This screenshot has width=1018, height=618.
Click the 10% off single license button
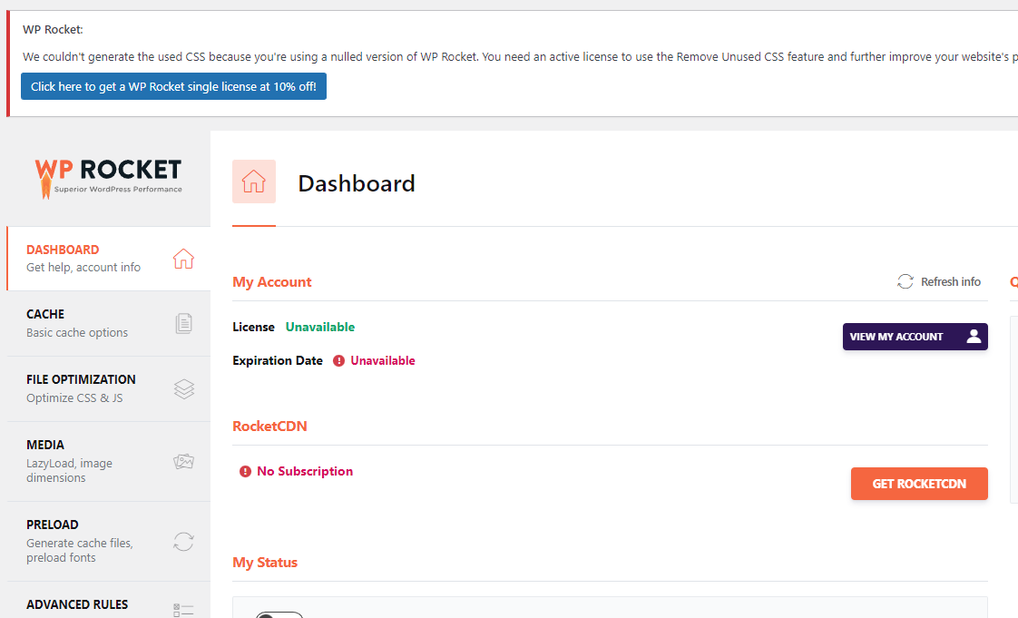tap(173, 87)
